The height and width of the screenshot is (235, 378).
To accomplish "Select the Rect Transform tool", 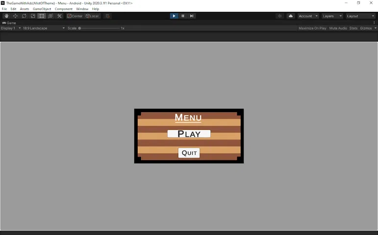I will pos(42,16).
